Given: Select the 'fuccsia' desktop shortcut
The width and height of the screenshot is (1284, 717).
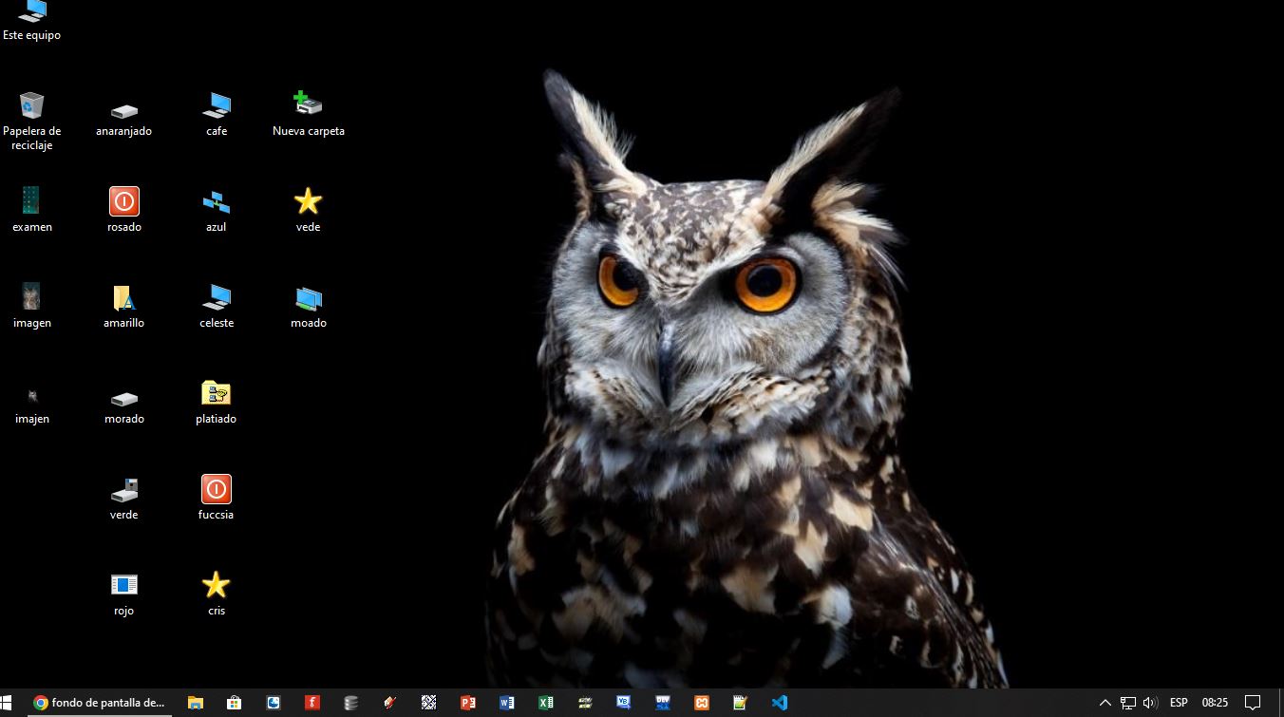Looking at the screenshot, I should pos(216,490).
